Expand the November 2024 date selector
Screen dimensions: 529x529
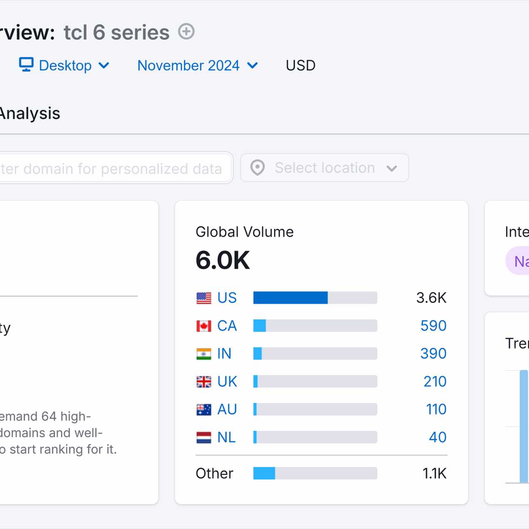point(197,65)
